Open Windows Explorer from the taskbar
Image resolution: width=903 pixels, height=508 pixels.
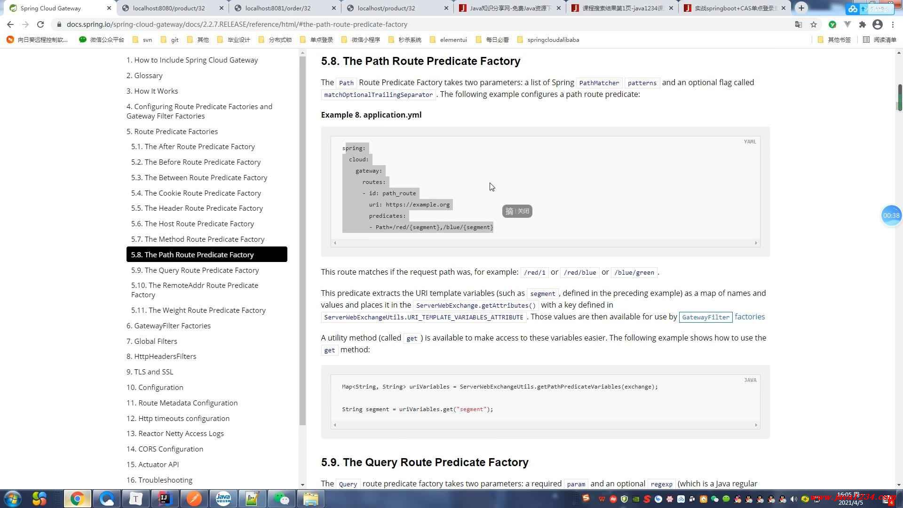[x=310, y=499]
